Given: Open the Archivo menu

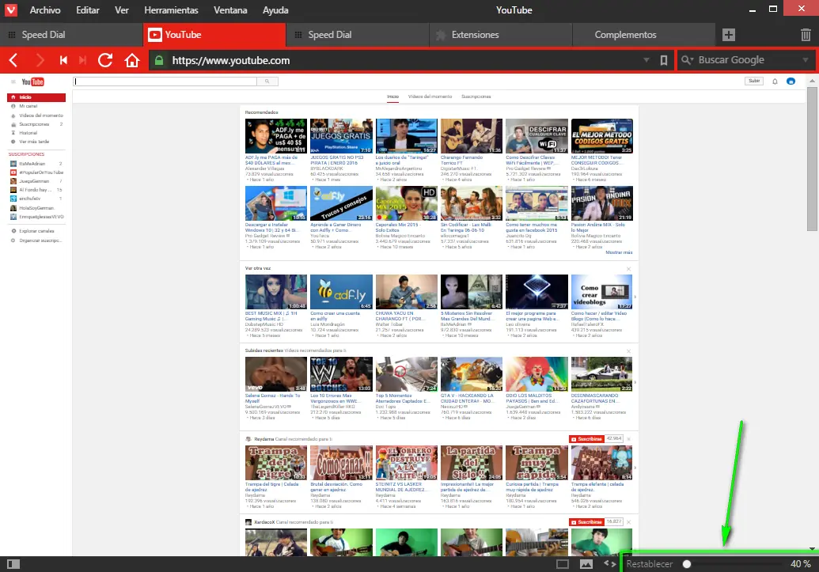Looking at the screenshot, I should coord(45,10).
